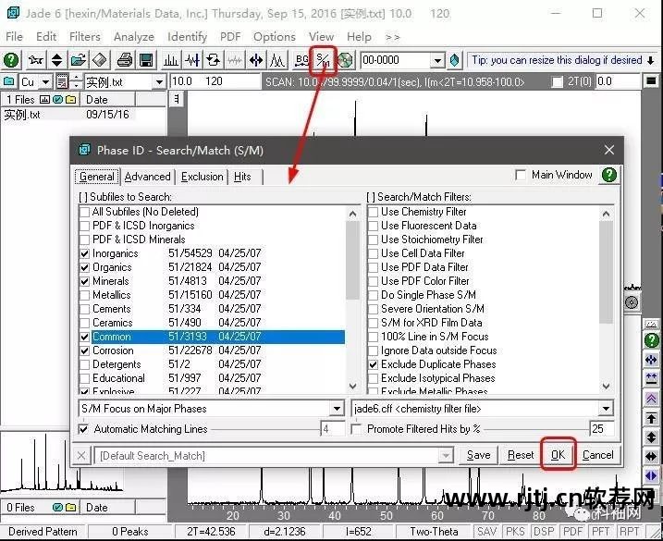The height and width of the screenshot is (541, 663).
Task: Open the 00-0000 PDF number dropdown
Action: coord(437,60)
